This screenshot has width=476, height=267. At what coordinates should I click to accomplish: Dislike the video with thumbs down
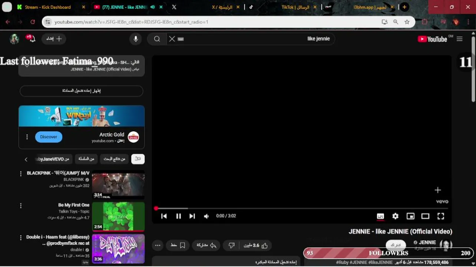(x=231, y=245)
